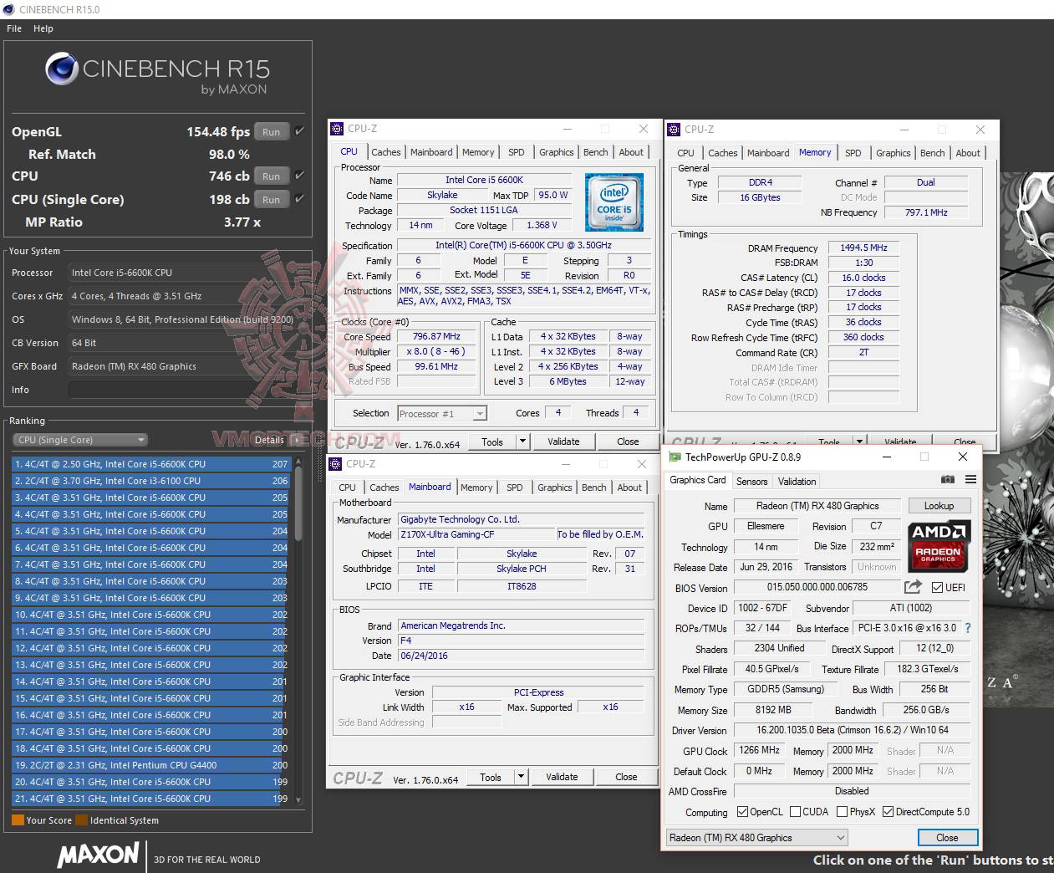Click the Lookup button in GPU-Z
The width and height of the screenshot is (1054, 873).
[x=939, y=506]
